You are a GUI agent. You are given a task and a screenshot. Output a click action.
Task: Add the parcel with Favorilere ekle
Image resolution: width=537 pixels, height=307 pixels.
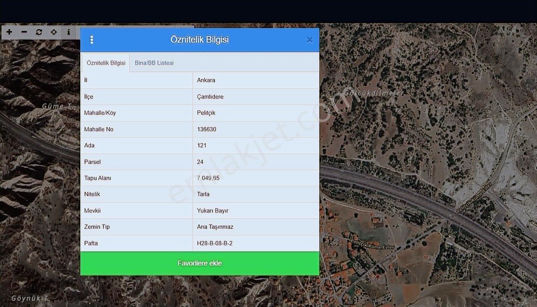[200, 263]
